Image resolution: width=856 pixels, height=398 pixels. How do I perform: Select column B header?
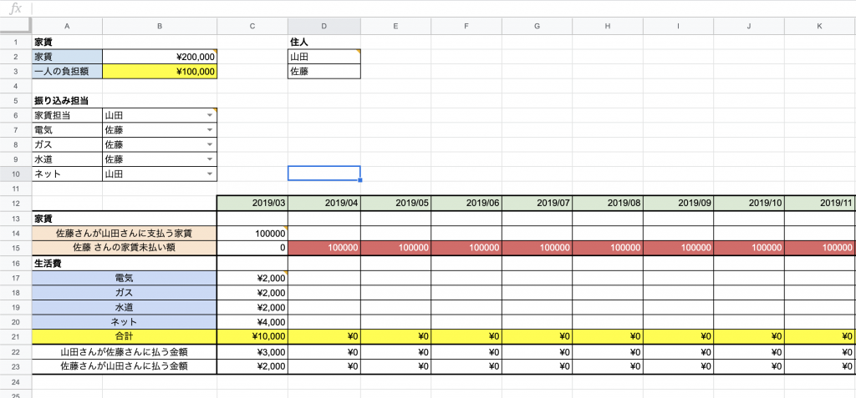pyautogui.click(x=160, y=26)
